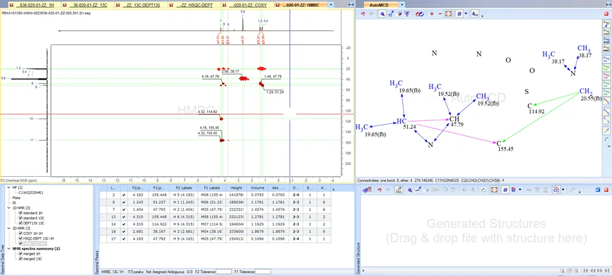Select the HMBC correlation tool in side toolbar
Screen dimensions: 612x276
tap(606, 48)
